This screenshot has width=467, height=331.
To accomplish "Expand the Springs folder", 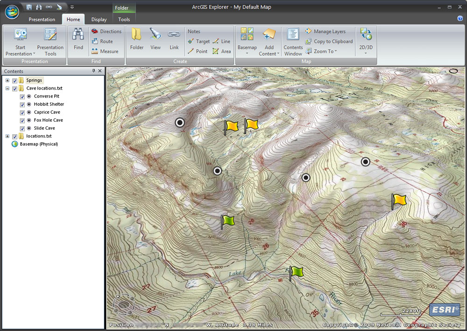I will 7,80.
